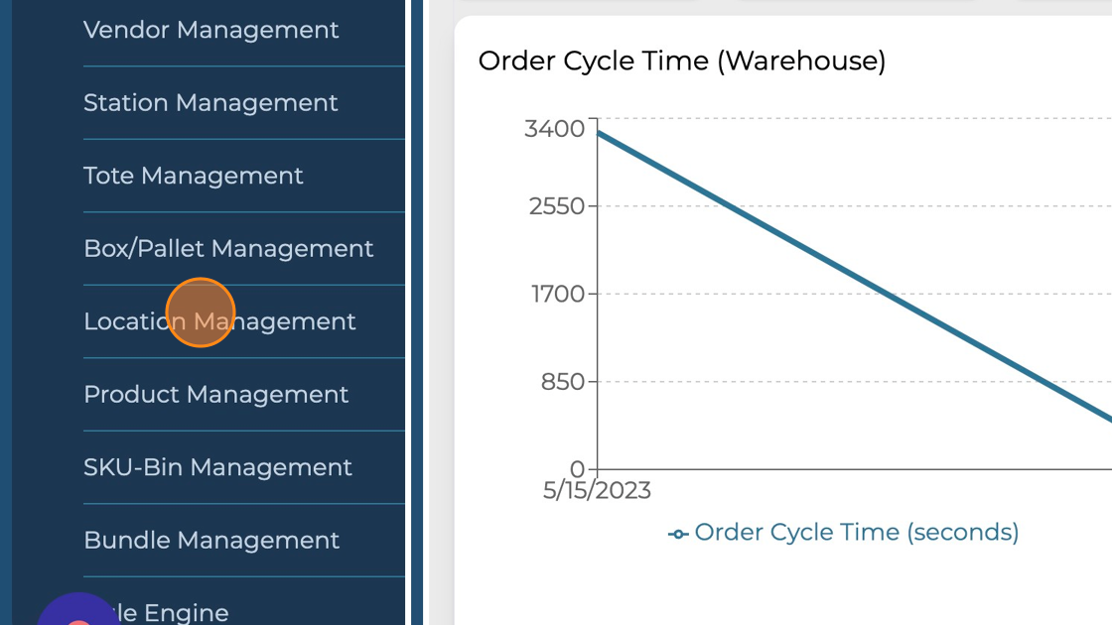Image resolution: width=1112 pixels, height=625 pixels.
Task: Click the legend line marker icon
Action: pos(678,535)
